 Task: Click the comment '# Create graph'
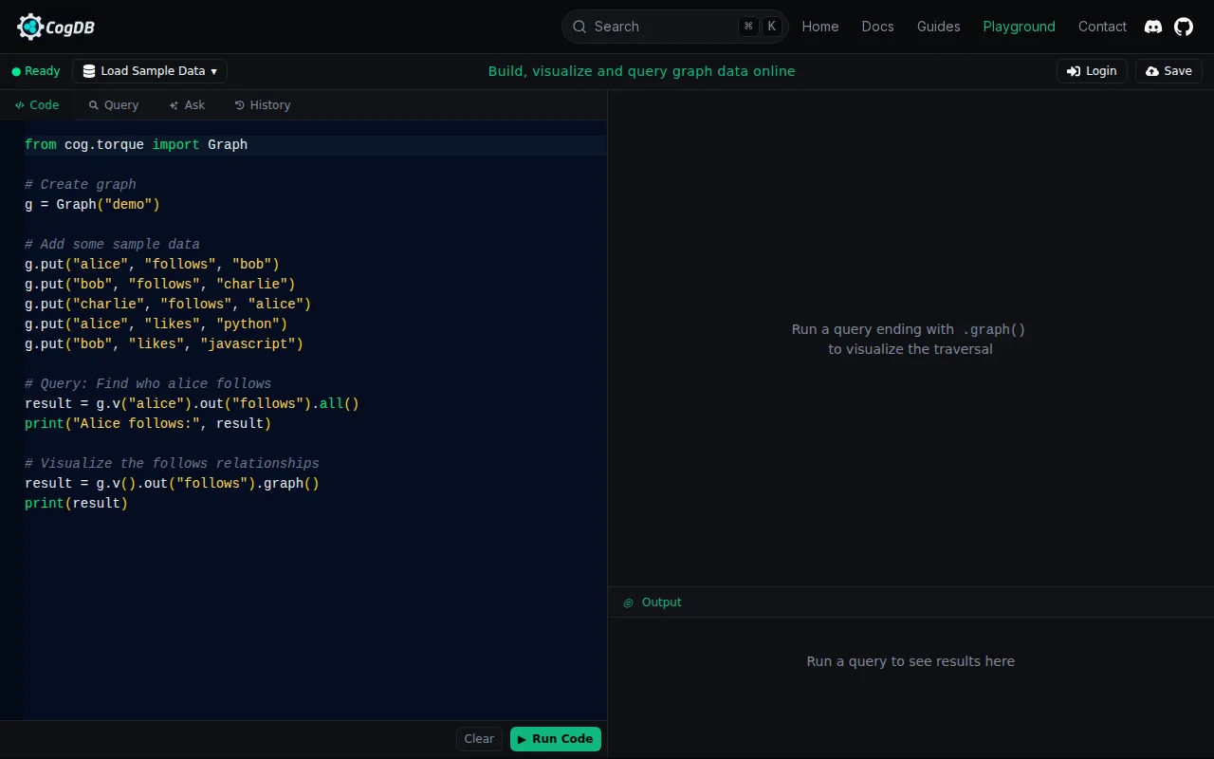point(81,185)
